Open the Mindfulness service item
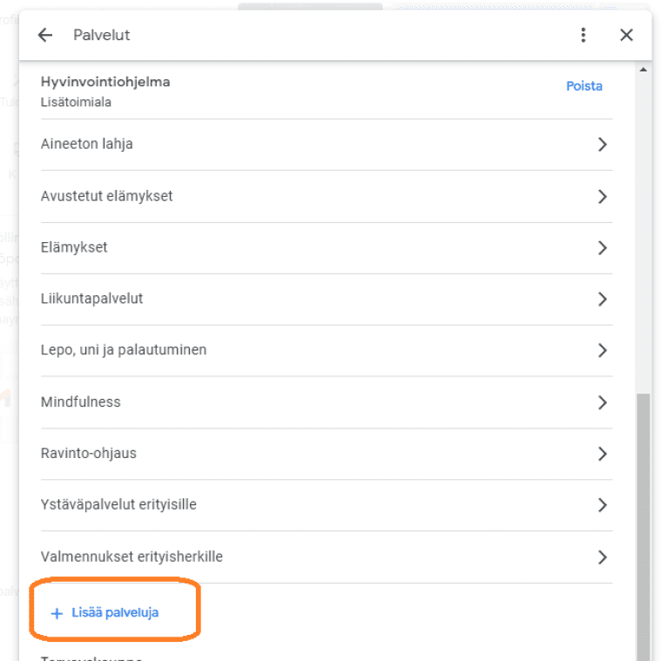Screen dimensions: 668x661 81,402
